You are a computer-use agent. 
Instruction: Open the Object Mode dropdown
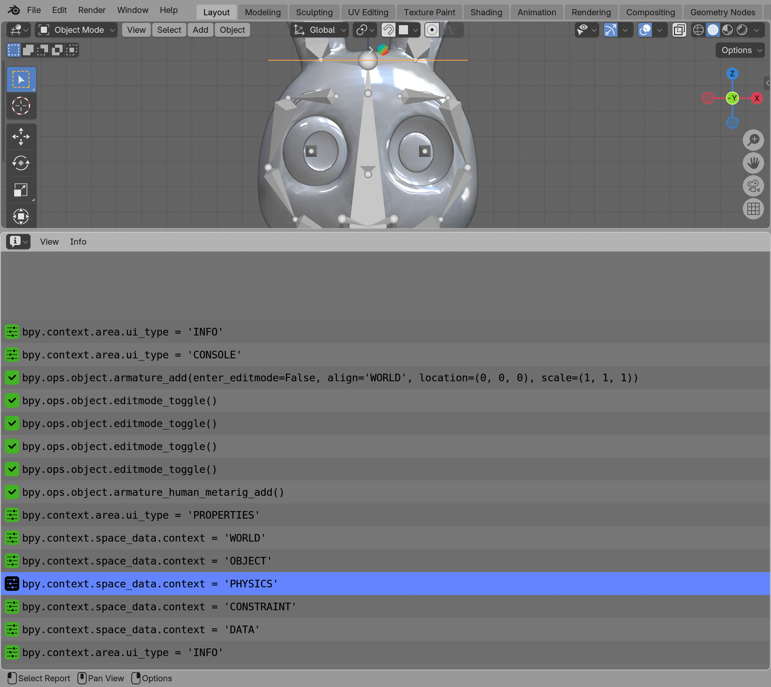click(x=76, y=30)
